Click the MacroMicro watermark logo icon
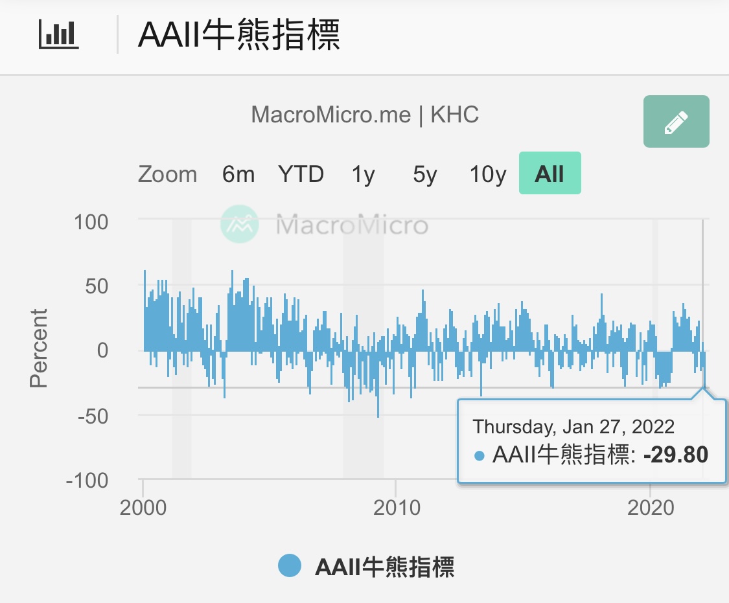This screenshot has height=603, width=729. coord(240,225)
